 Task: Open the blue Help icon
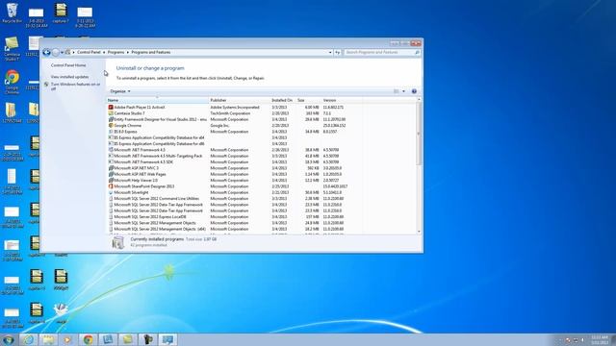pos(414,91)
